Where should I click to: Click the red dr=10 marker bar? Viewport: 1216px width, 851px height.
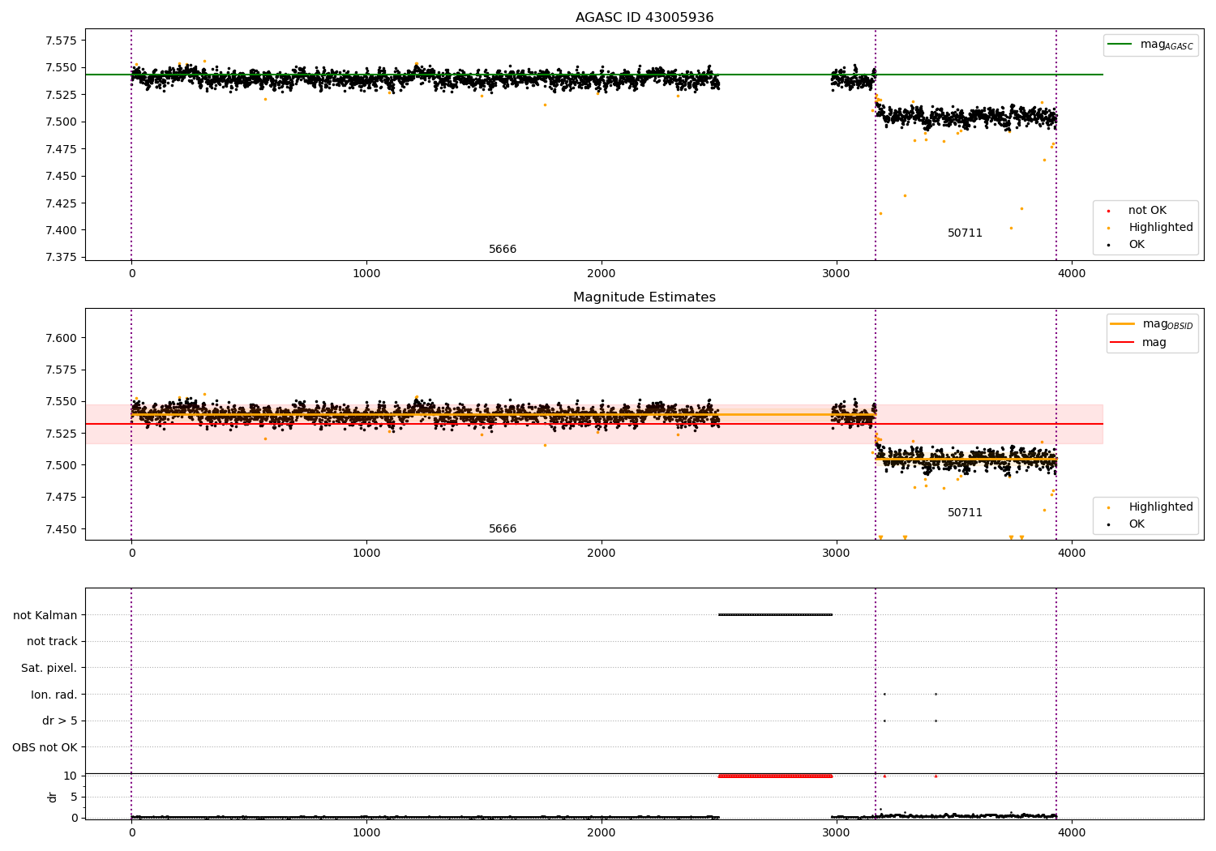[x=775, y=776]
